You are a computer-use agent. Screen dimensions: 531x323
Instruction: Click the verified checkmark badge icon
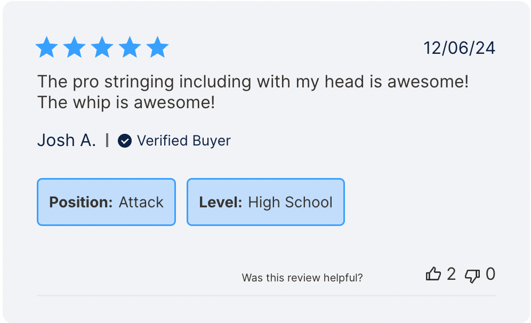[124, 141]
